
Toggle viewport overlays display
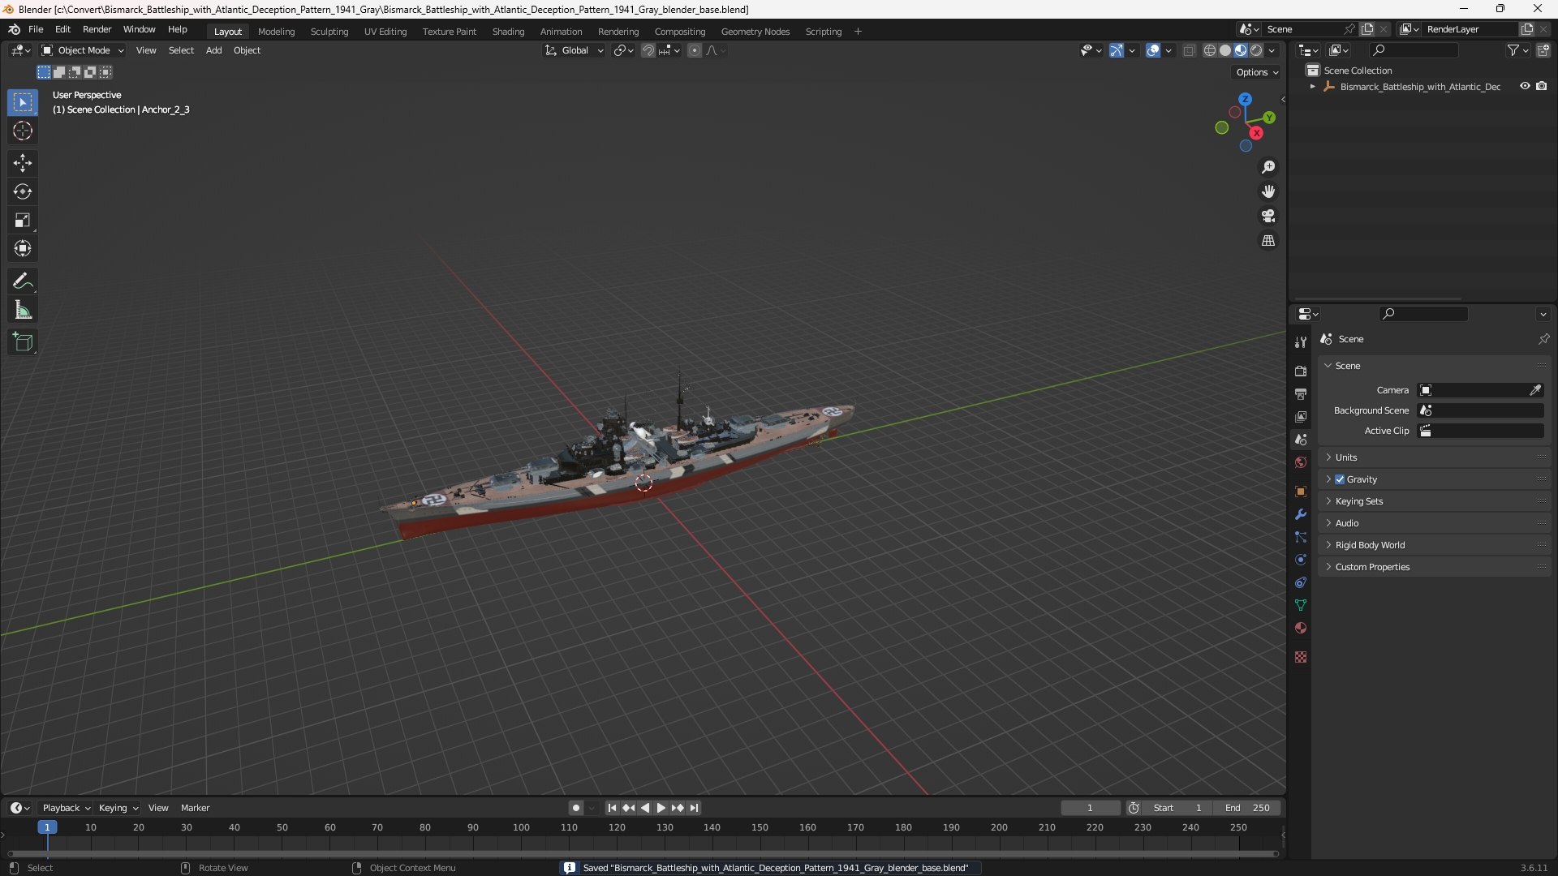click(1152, 50)
